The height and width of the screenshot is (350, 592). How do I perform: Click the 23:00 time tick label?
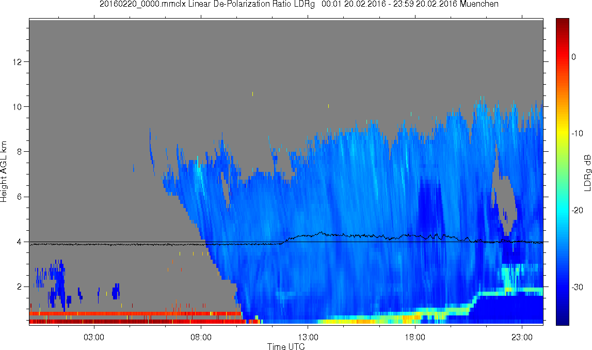[522, 337]
